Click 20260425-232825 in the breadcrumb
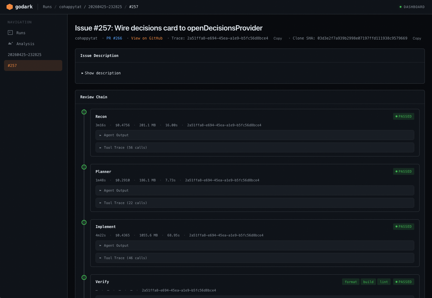The width and height of the screenshot is (432, 298). [105, 7]
